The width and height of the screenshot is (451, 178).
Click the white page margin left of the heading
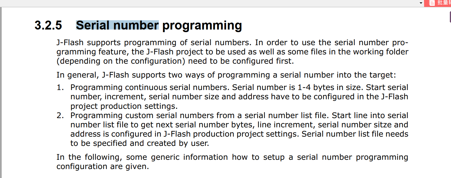coord(17,25)
